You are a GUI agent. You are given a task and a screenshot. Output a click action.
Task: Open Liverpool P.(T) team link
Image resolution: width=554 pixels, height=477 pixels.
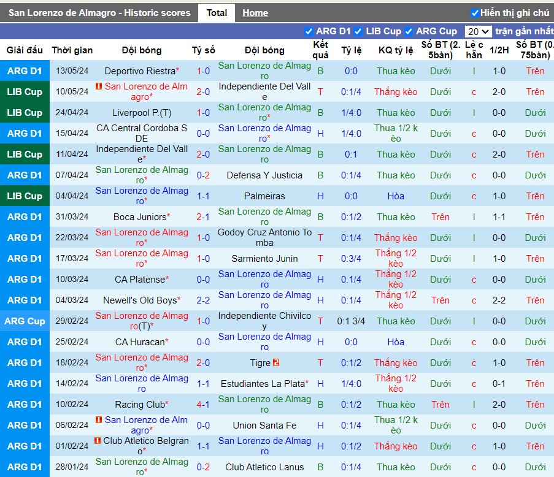point(142,113)
